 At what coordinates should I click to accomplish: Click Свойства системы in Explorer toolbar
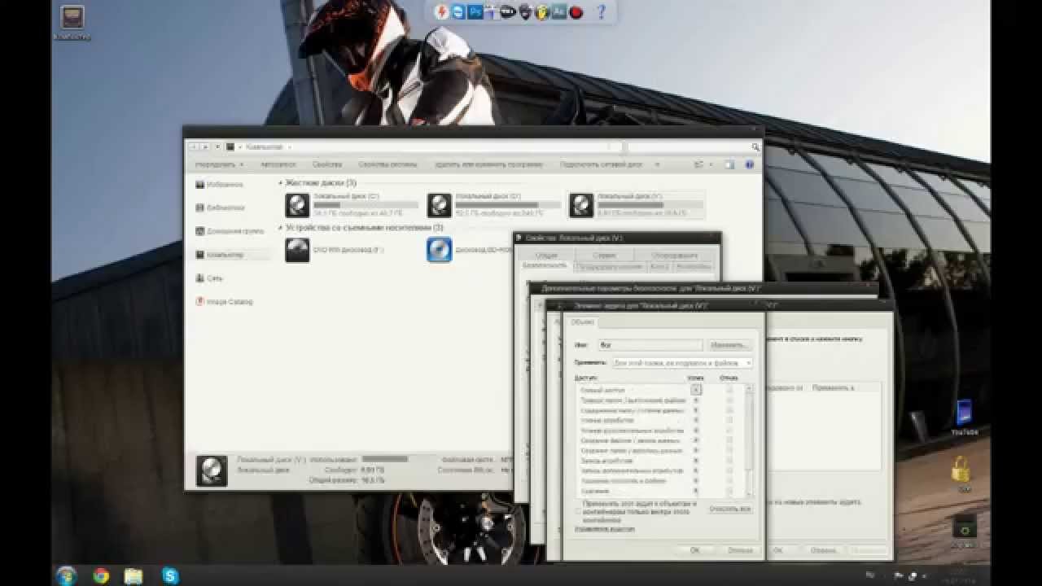[387, 164]
